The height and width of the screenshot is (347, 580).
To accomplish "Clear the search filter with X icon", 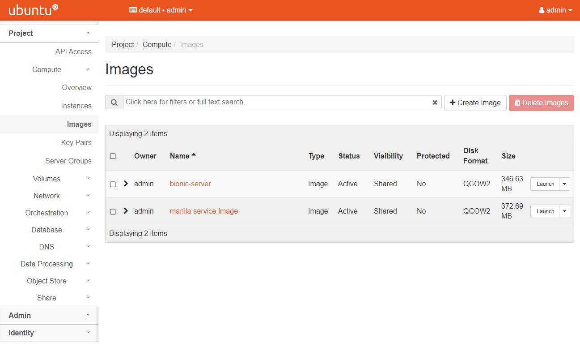I will tap(435, 103).
